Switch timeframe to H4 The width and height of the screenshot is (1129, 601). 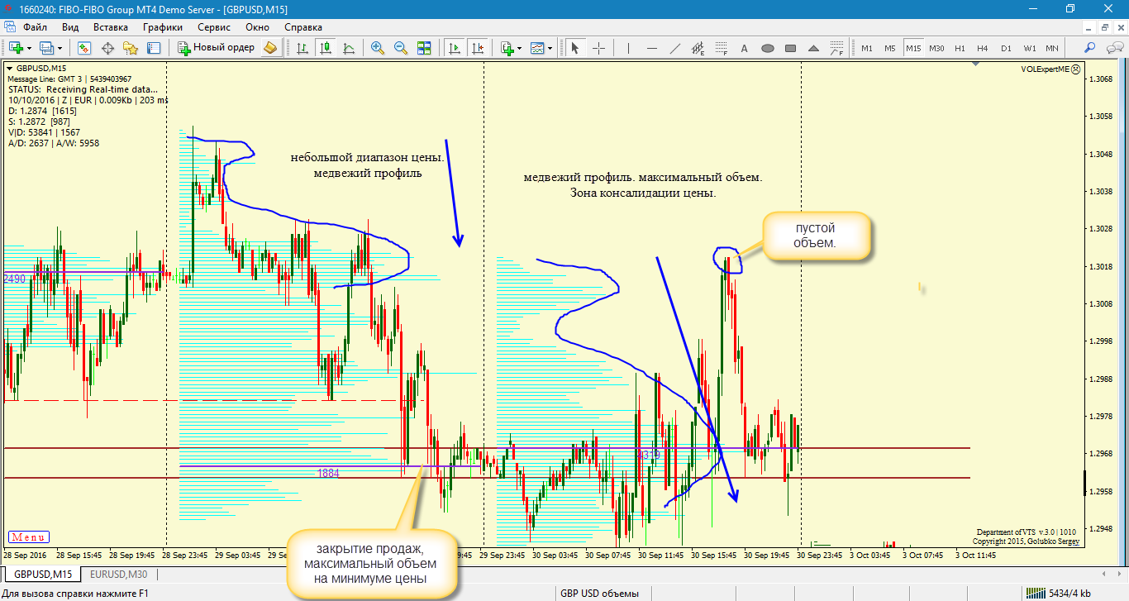[x=983, y=48]
